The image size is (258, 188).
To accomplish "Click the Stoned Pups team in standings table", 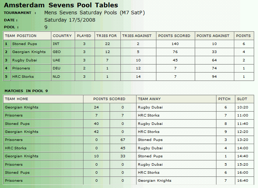I will pos(24,44).
